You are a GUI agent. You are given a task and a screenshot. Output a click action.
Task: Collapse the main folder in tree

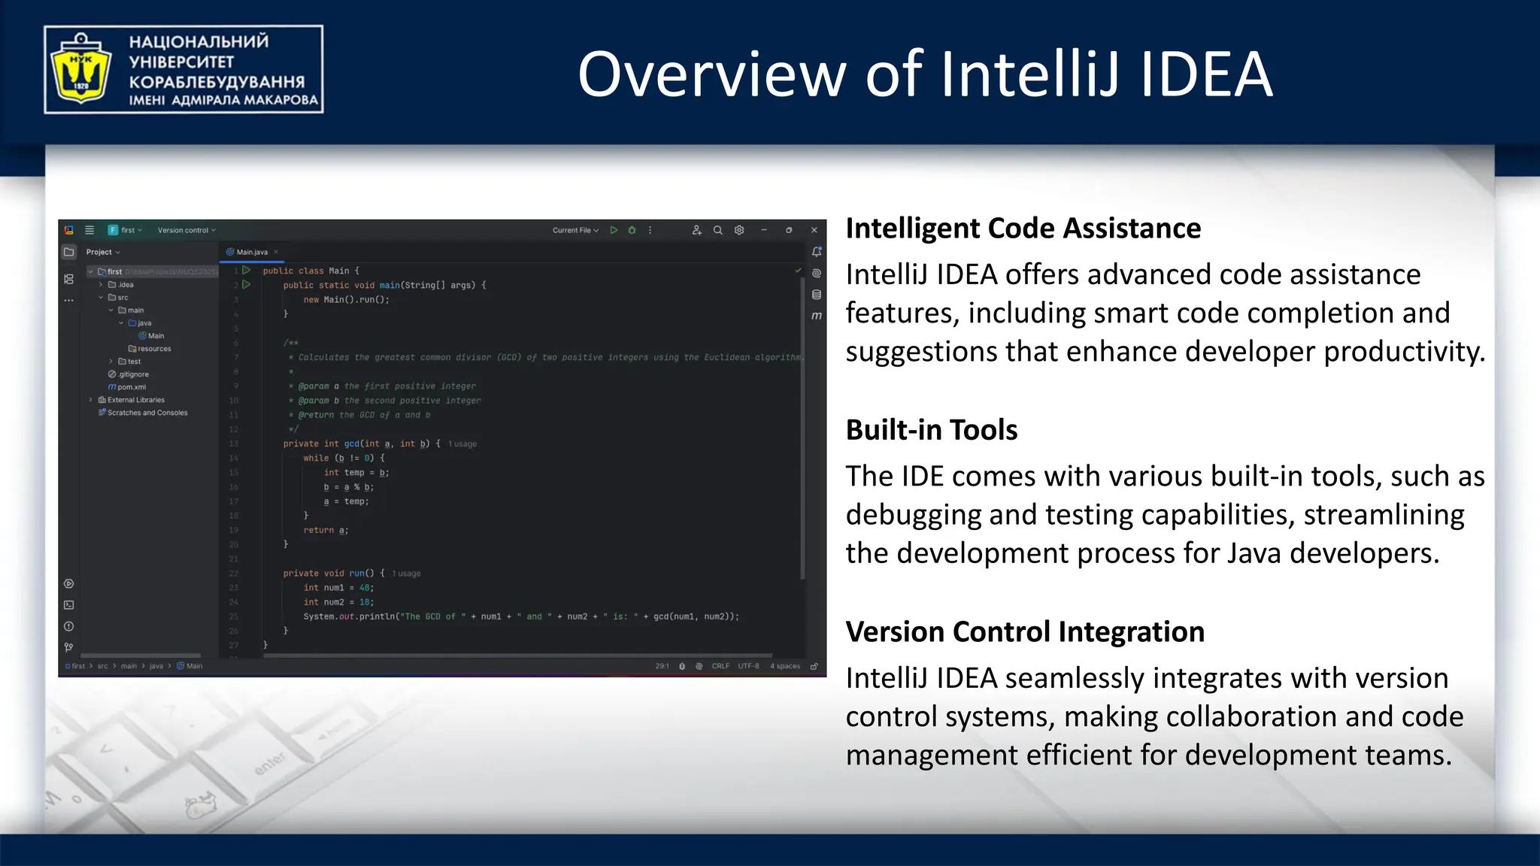(x=111, y=310)
